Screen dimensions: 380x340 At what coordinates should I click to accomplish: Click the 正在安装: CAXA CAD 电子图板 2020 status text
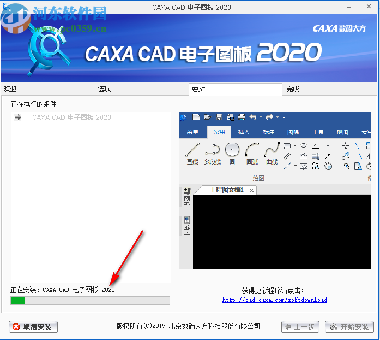click(x=63, y=290)
